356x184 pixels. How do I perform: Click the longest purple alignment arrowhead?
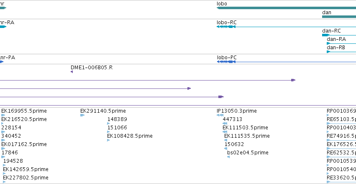pyautogui.click(x=293, y=80)
